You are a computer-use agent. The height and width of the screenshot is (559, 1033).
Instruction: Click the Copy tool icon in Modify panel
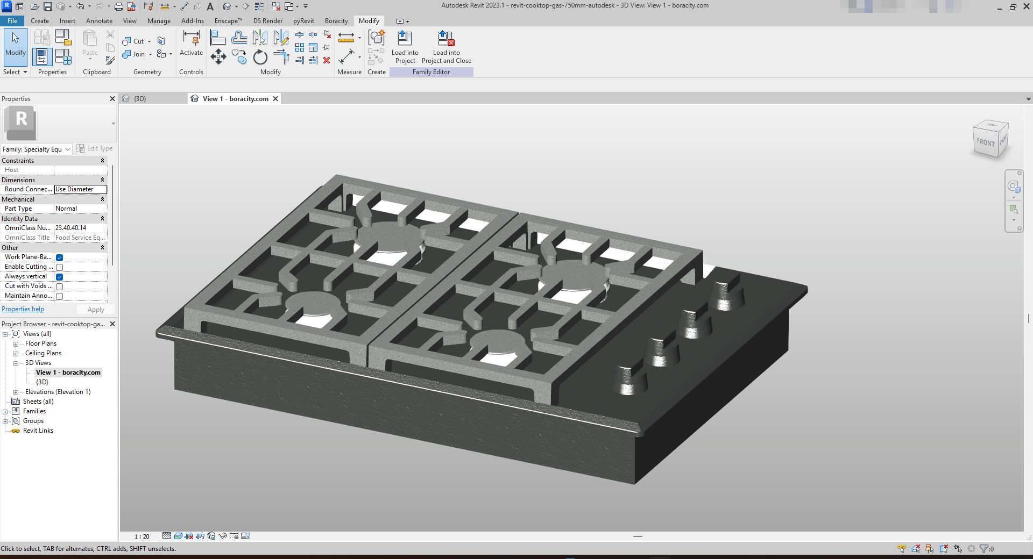point(239,56)
